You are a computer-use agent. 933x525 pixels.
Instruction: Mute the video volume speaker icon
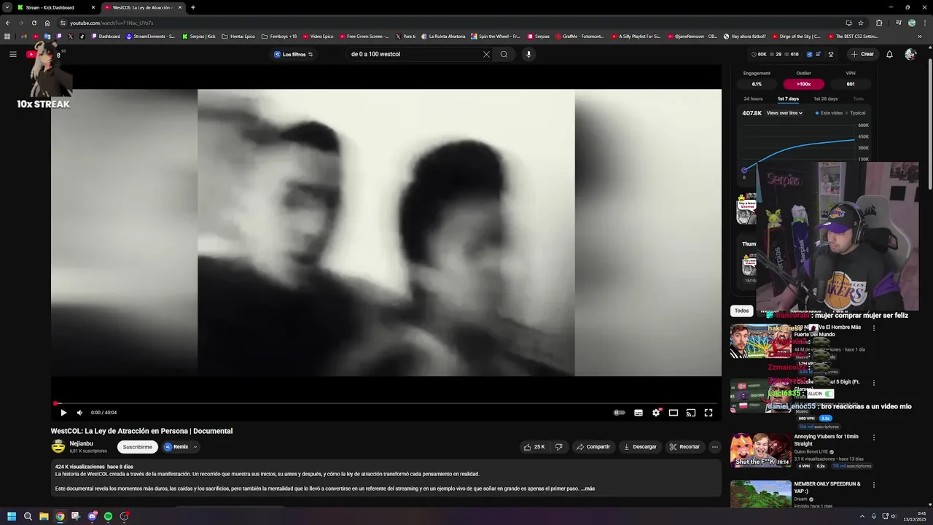[x=80, y=413]
